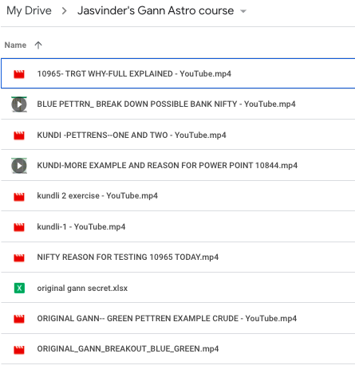Select original gann secret.xlsx file name
This screenshot has height=385, width=355.
(82, 288)
